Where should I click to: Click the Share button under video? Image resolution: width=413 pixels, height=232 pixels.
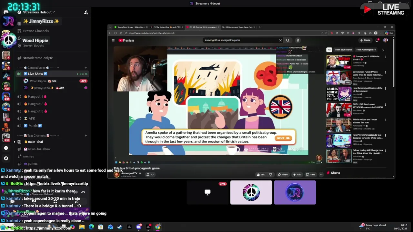point(283,175)
